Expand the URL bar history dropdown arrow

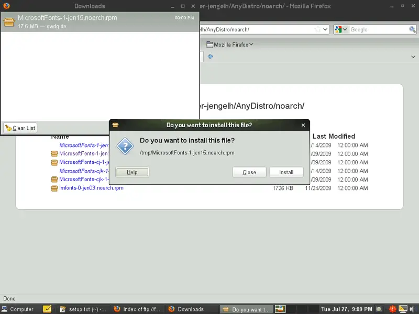[325, 29]
